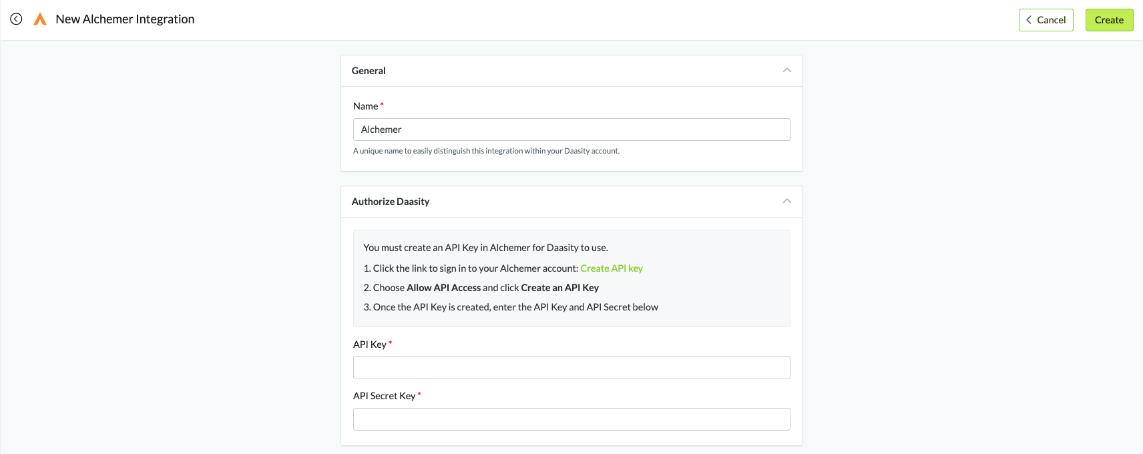Collapse the Authorize Daasity section chevron
This screenshot has height=454, width=1143.
786,201
